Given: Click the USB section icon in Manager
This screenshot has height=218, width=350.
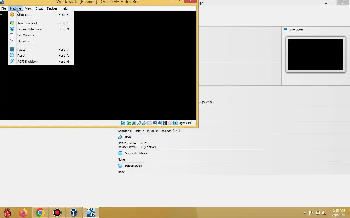Looking at the screenshot, I should [x=120, y=137].
